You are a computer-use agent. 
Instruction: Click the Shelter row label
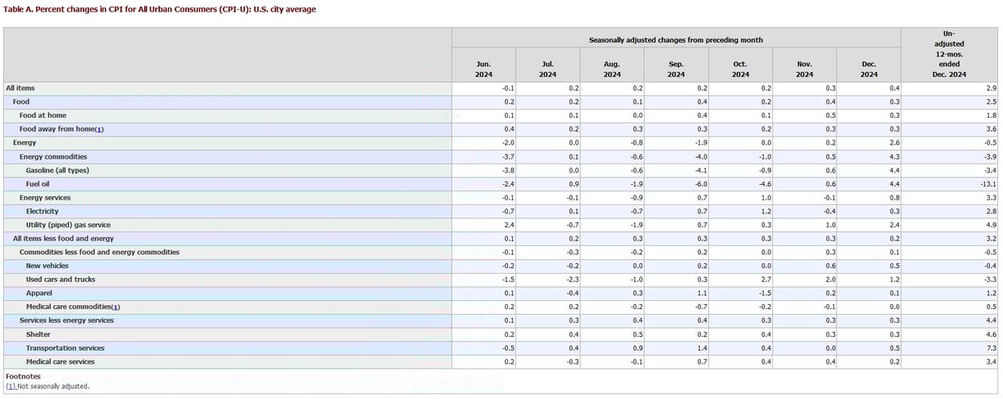click(38, 334)
